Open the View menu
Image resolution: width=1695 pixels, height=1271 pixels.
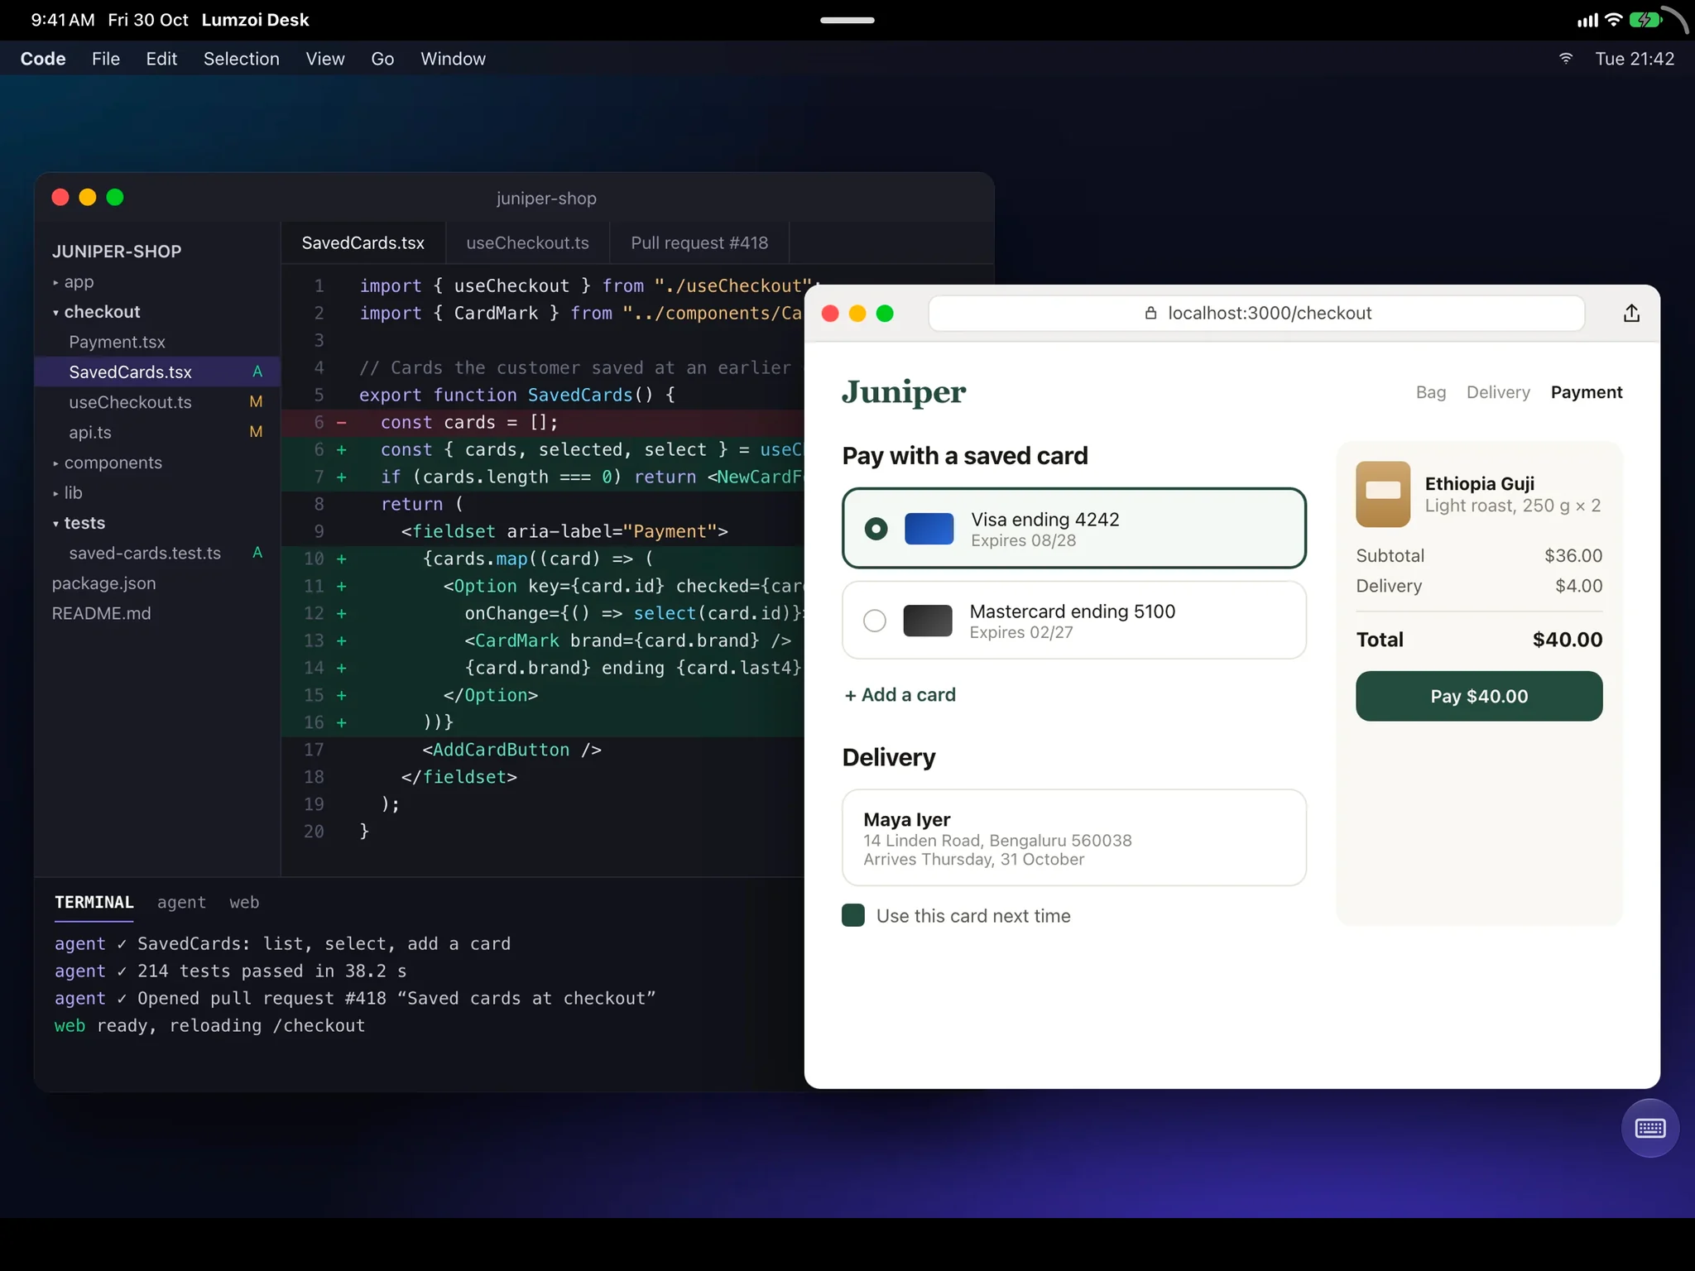(x=324, y=59)
